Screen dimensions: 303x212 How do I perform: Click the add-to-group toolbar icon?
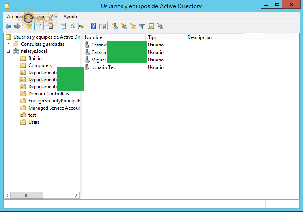[x=160, y=26]
